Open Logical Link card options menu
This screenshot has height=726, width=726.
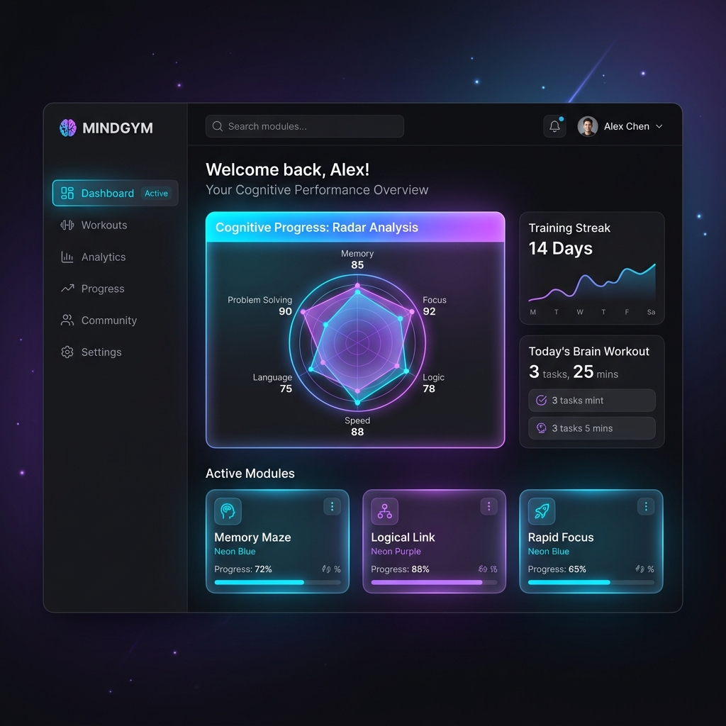tap(488, 506)
